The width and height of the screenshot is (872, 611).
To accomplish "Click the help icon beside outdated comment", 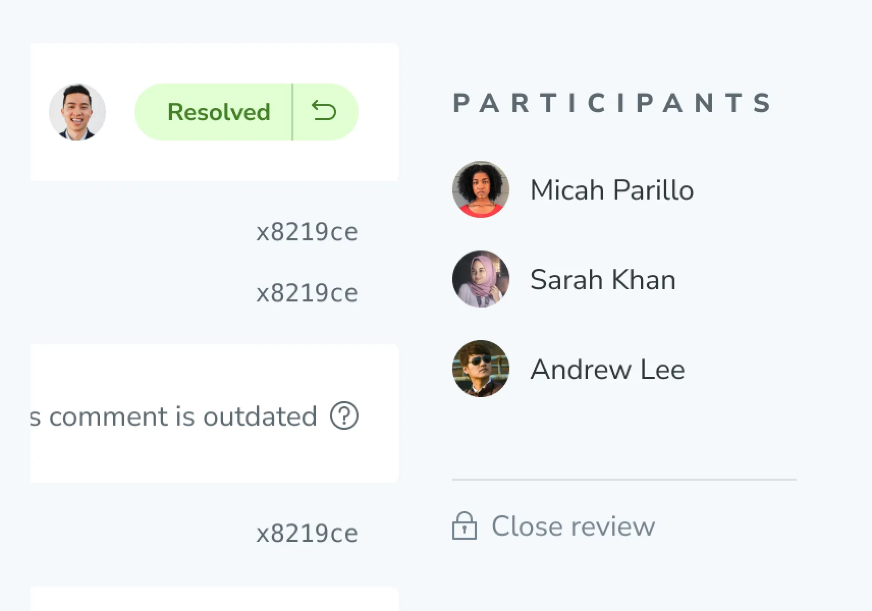I will click(344, 416).
